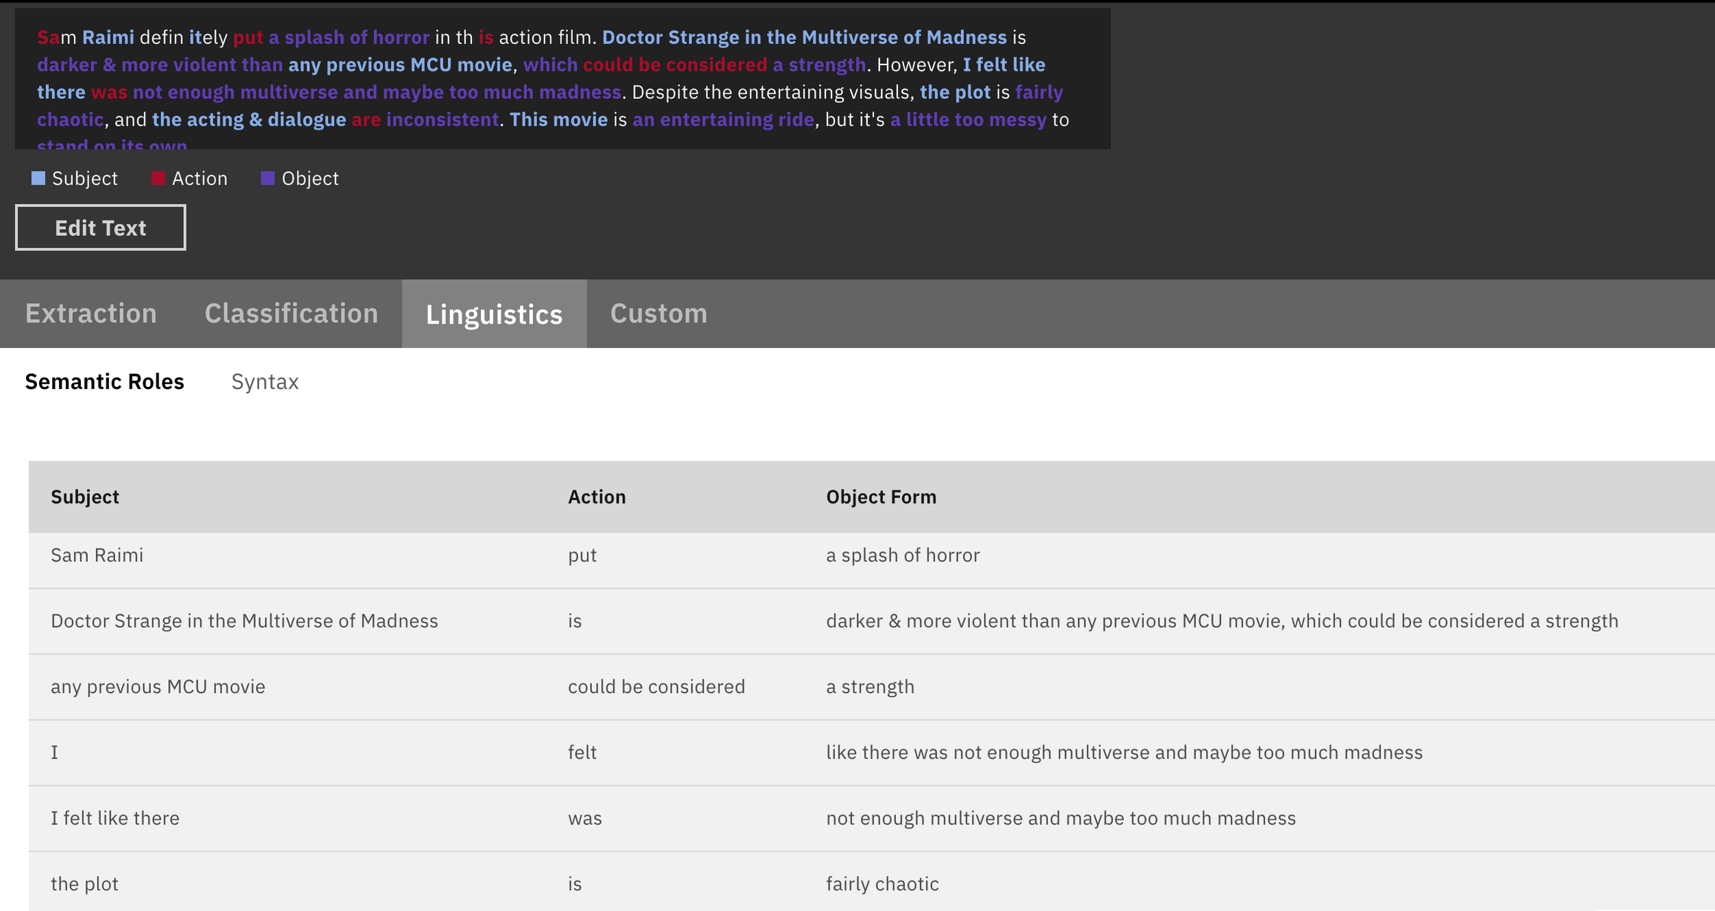
Task: Switch to the Extraction tab
Action: [x=91, y=313]
